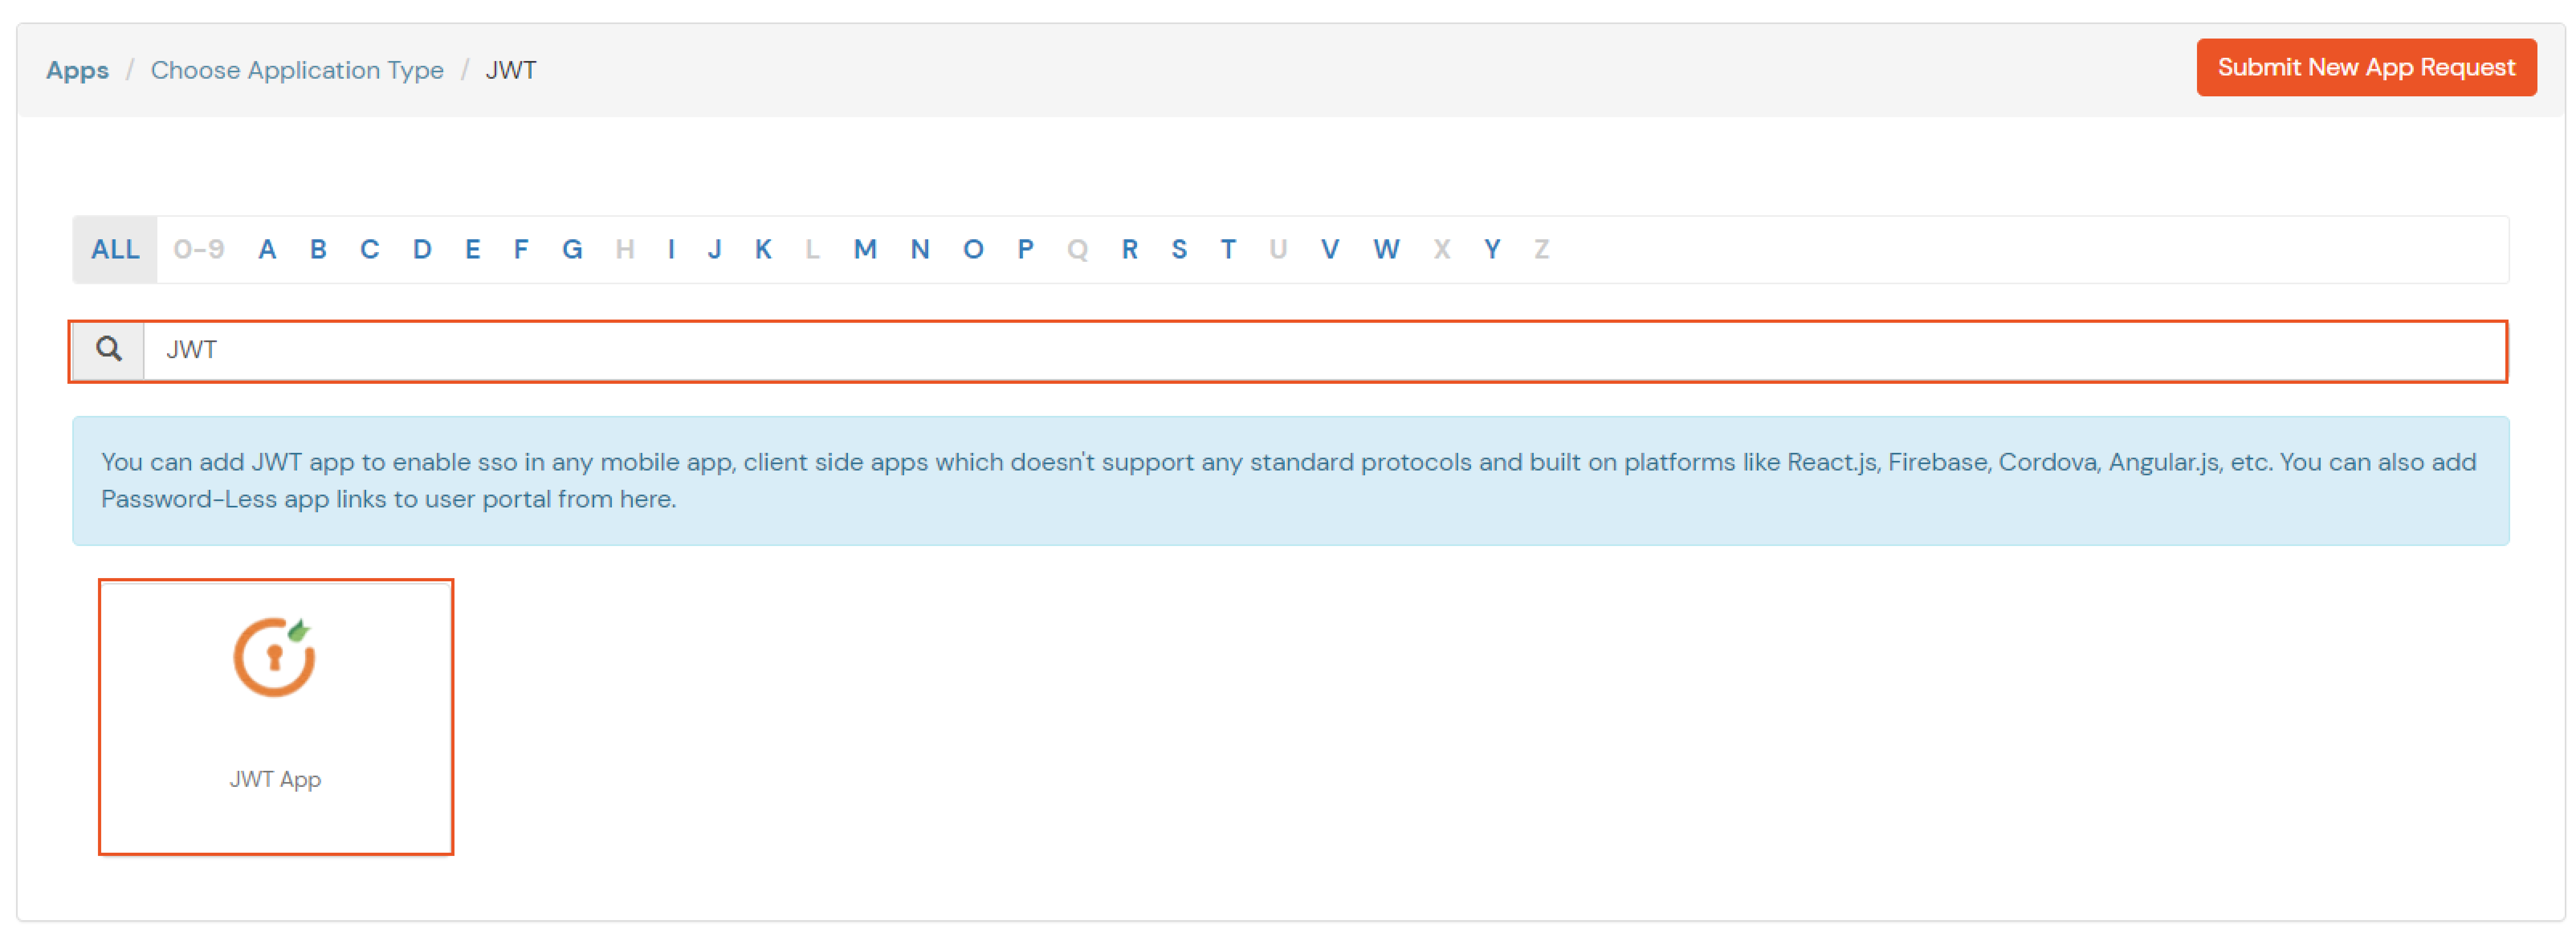Select the ALL alphabet filter tab
Viewport: 2576px width, 933px height.
tap(115, 249)
